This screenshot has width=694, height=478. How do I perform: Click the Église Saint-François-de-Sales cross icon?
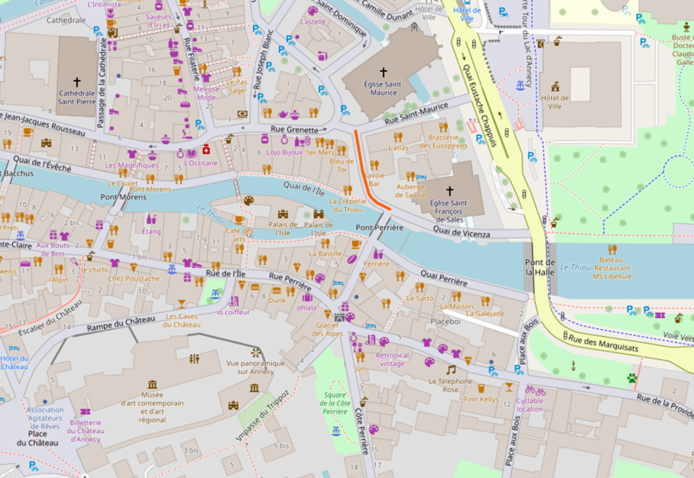point(449,189)
